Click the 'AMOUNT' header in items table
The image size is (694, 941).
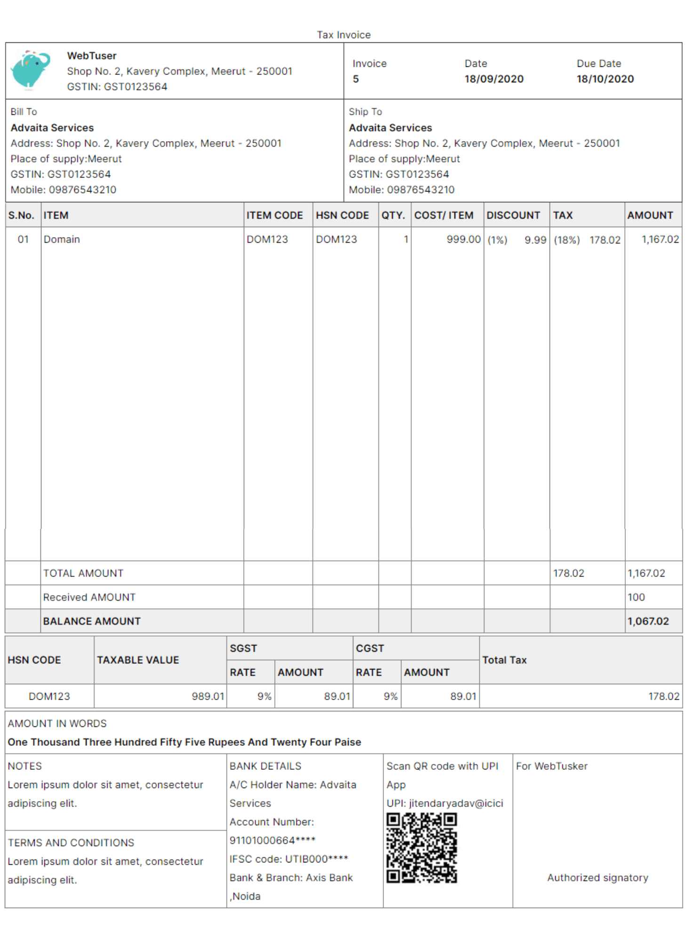point(650,215)
